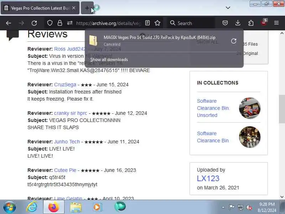Click the network status tray icon
This screenshot has height=214, width=285.
240,207
